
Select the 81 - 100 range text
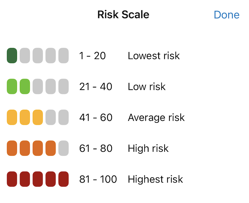coord(98,179)
